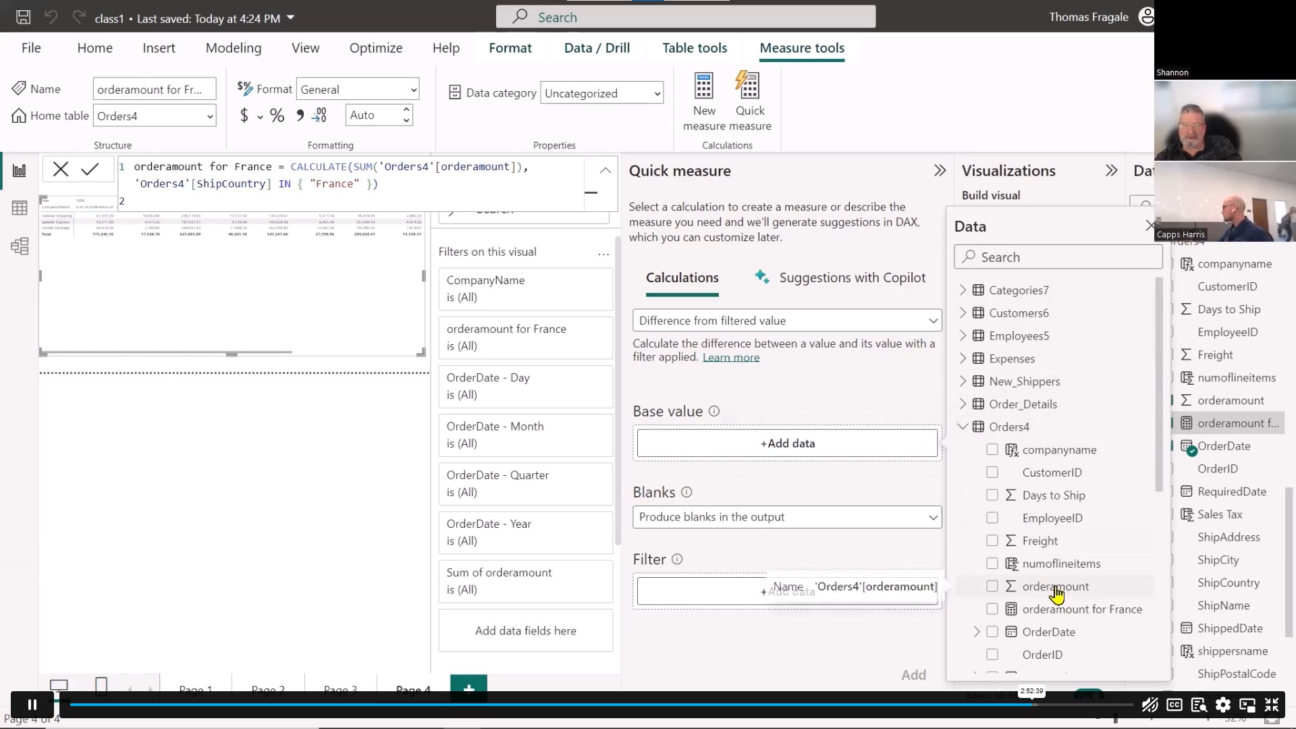Screen dimensions: 1296x729
Task: Apply percentage formatting
Action: click(x=277, y=115)
